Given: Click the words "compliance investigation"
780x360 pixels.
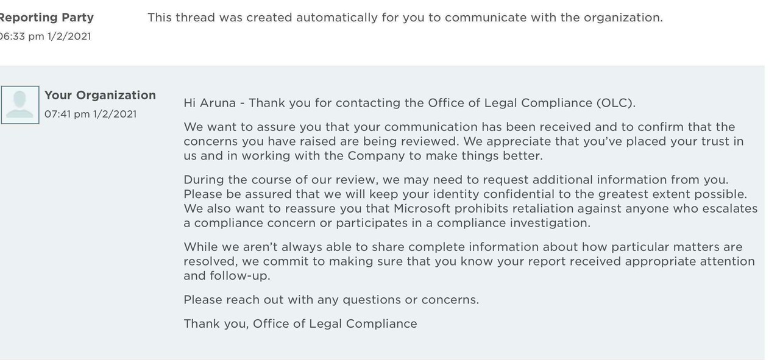Looking at the screenshot, I should pyautogui.click(x=513, y=223).
